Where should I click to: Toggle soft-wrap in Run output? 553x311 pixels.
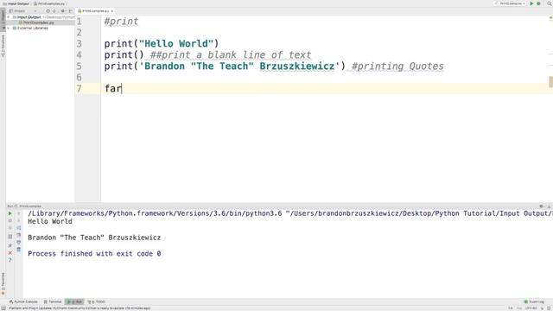(19, 228)
